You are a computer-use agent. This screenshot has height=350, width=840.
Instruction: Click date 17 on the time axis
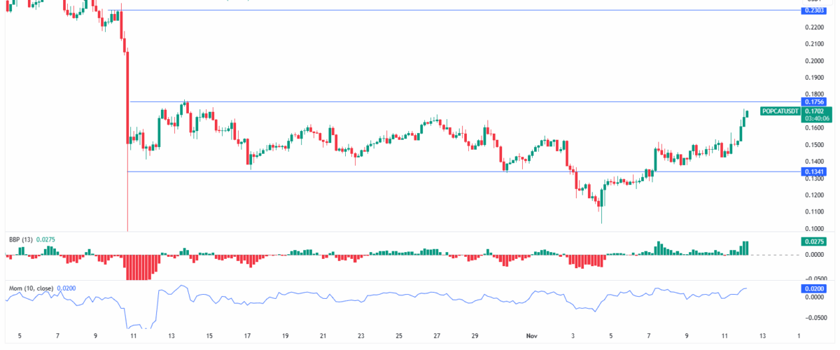click(247, 336)
